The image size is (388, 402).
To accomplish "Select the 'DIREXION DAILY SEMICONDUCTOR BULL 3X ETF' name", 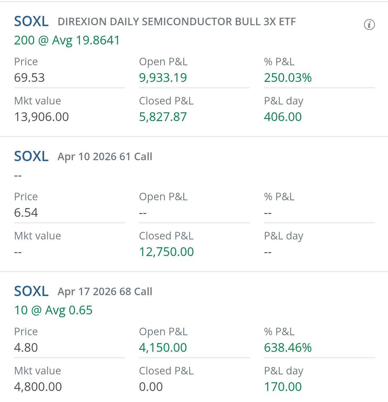I will 177,22.
